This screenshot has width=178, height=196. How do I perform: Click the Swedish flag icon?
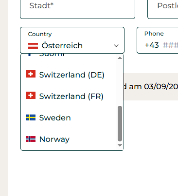point(31,118)
